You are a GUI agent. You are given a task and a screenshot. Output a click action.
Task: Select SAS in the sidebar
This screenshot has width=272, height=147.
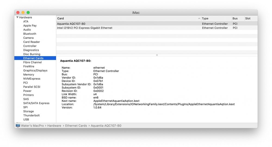(x=26, y=99)
